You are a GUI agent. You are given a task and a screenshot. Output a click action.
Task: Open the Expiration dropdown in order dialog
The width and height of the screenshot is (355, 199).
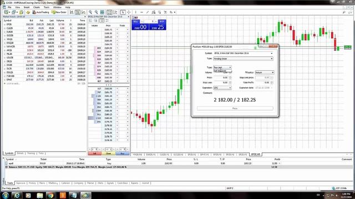pyautogui.click(x=222, y=88)
